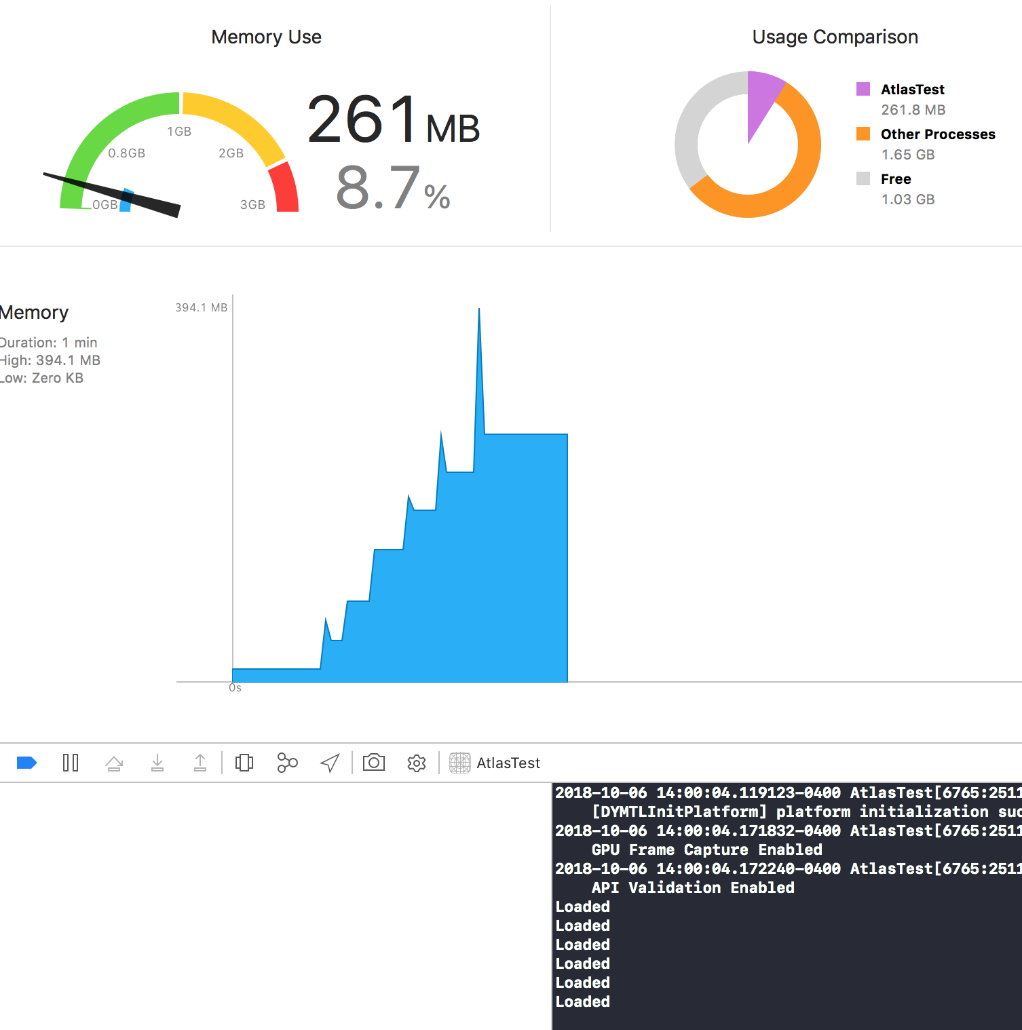Click the purple AtlasTest legend swatch
This screenshot has height=1030, width=1022.
click(863, 89)
